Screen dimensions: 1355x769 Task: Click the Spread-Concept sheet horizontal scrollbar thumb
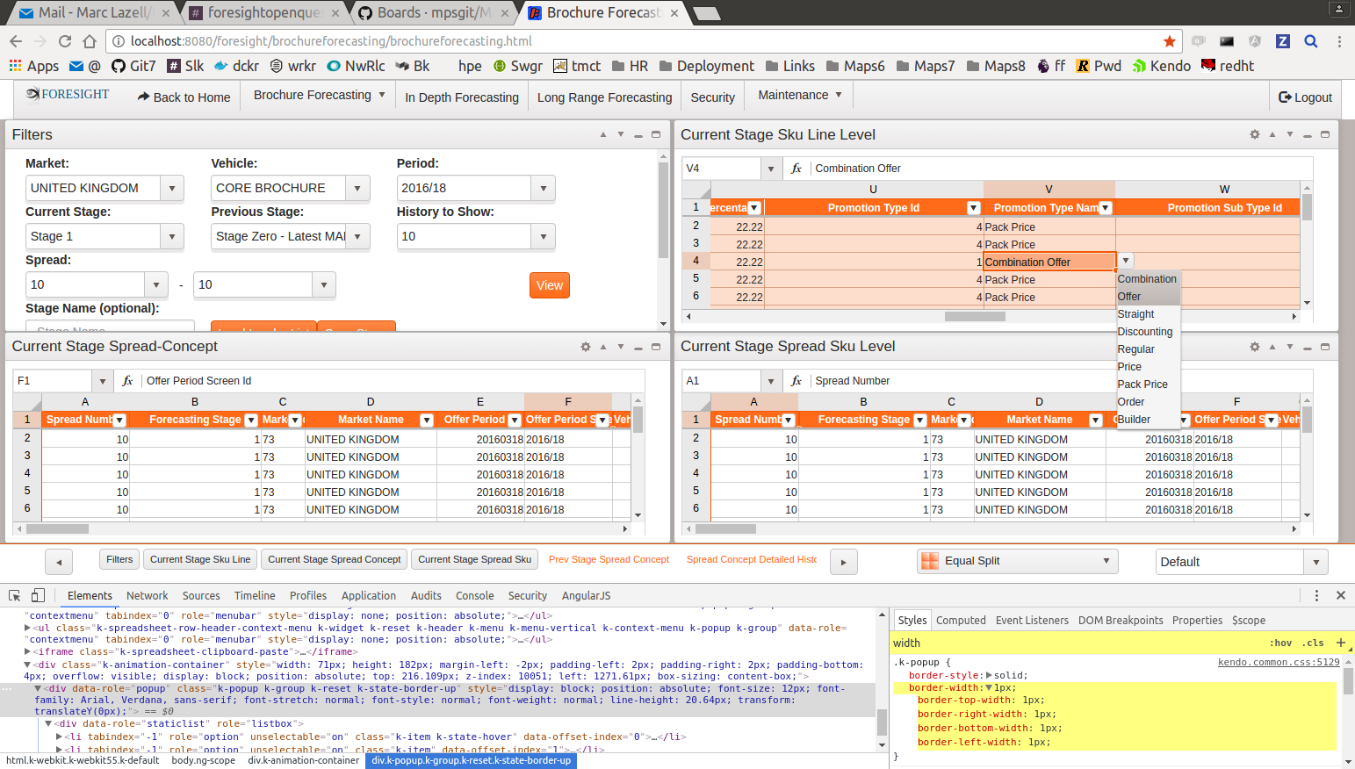[57, 528]
